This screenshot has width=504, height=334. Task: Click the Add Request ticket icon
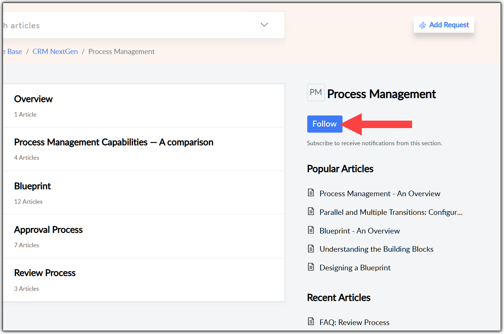(x=422, y=25)
